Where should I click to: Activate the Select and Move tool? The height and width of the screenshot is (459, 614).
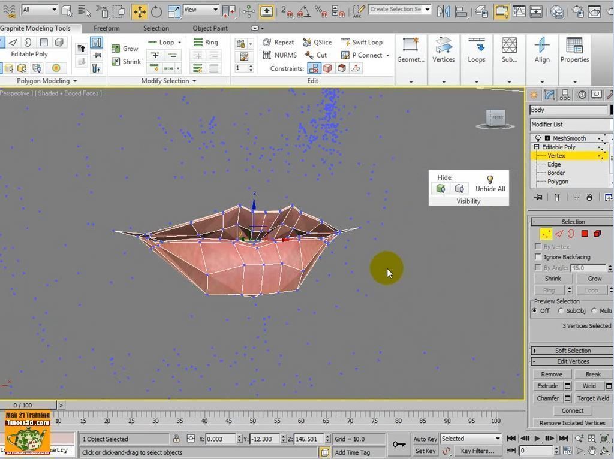coord(140,11)
